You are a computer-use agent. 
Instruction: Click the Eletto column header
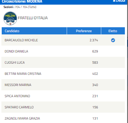(113, 31)
